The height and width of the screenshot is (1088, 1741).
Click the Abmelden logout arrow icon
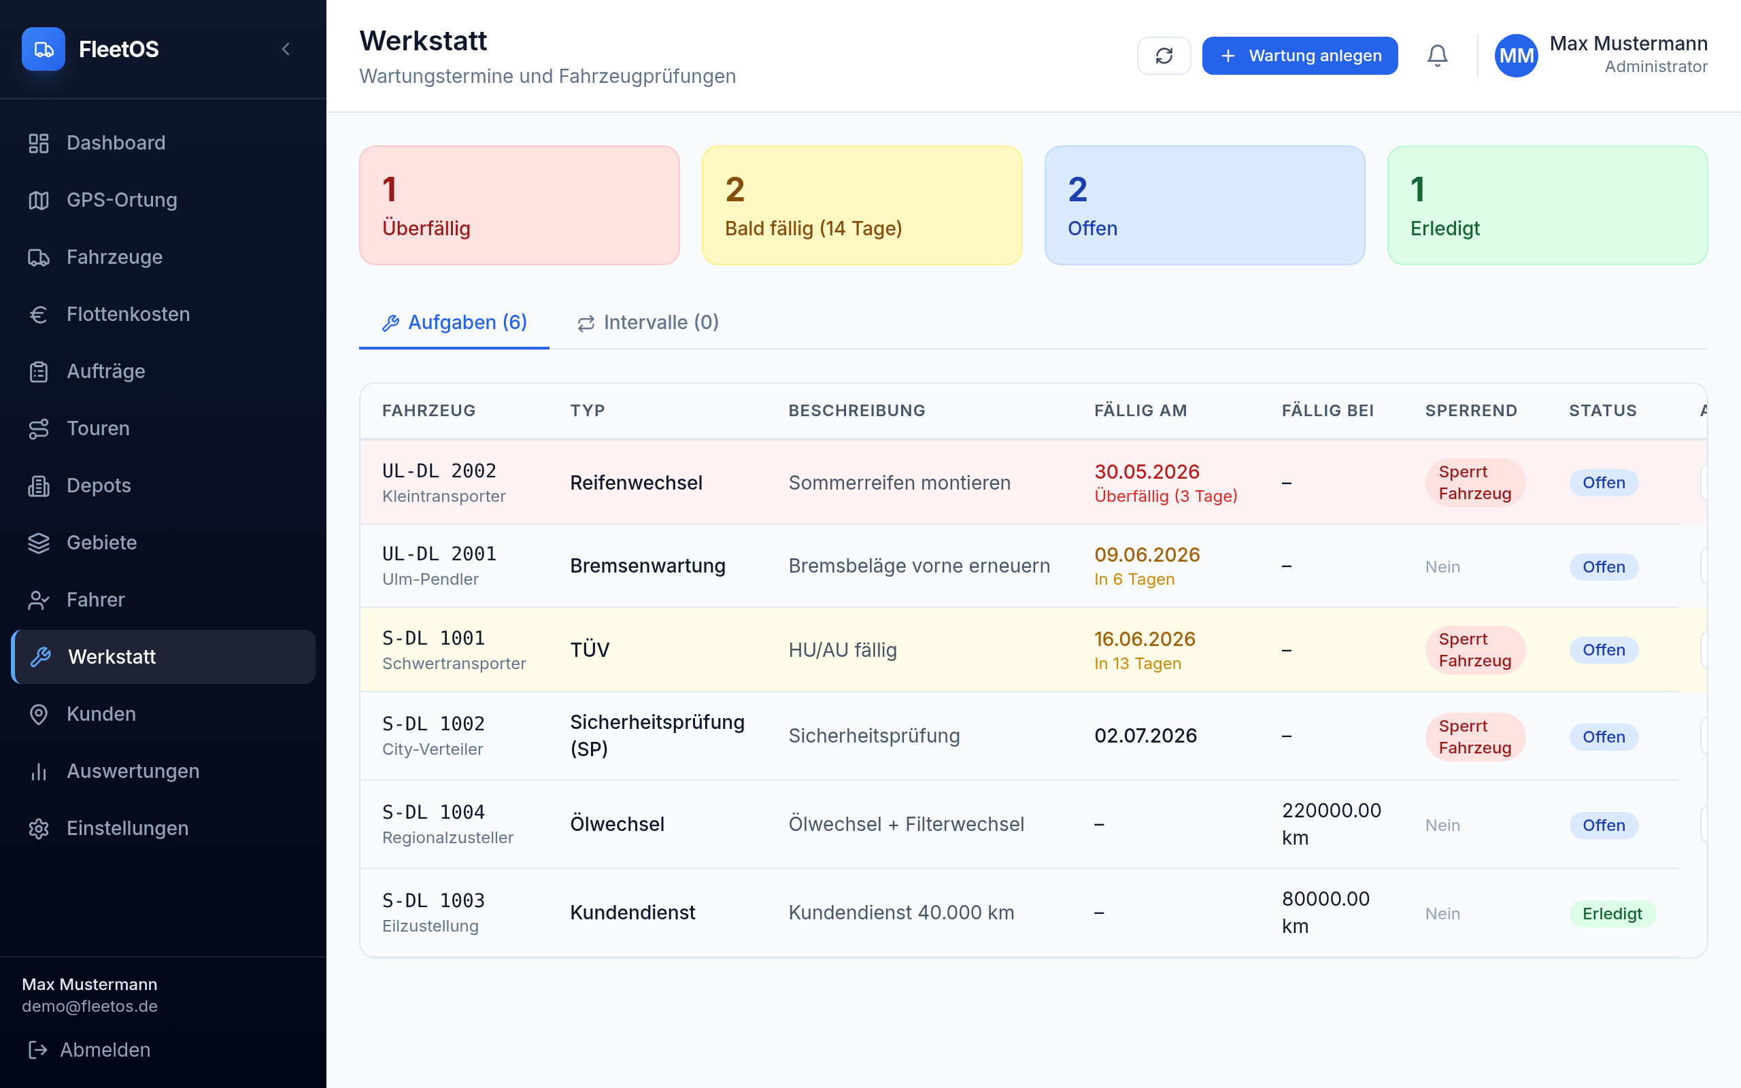click(37, 1050)
